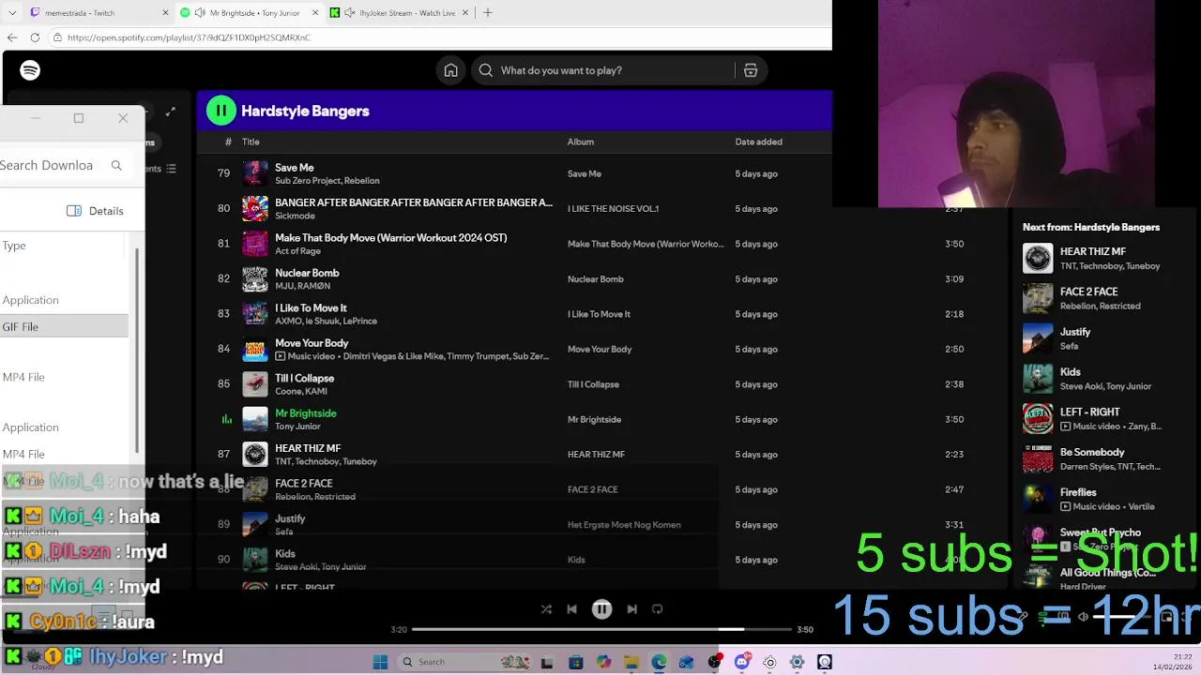Play FACE 2 FACE from the queue
The width and height of the screenshot is (1201, 675).
(x=1038, y=299)
